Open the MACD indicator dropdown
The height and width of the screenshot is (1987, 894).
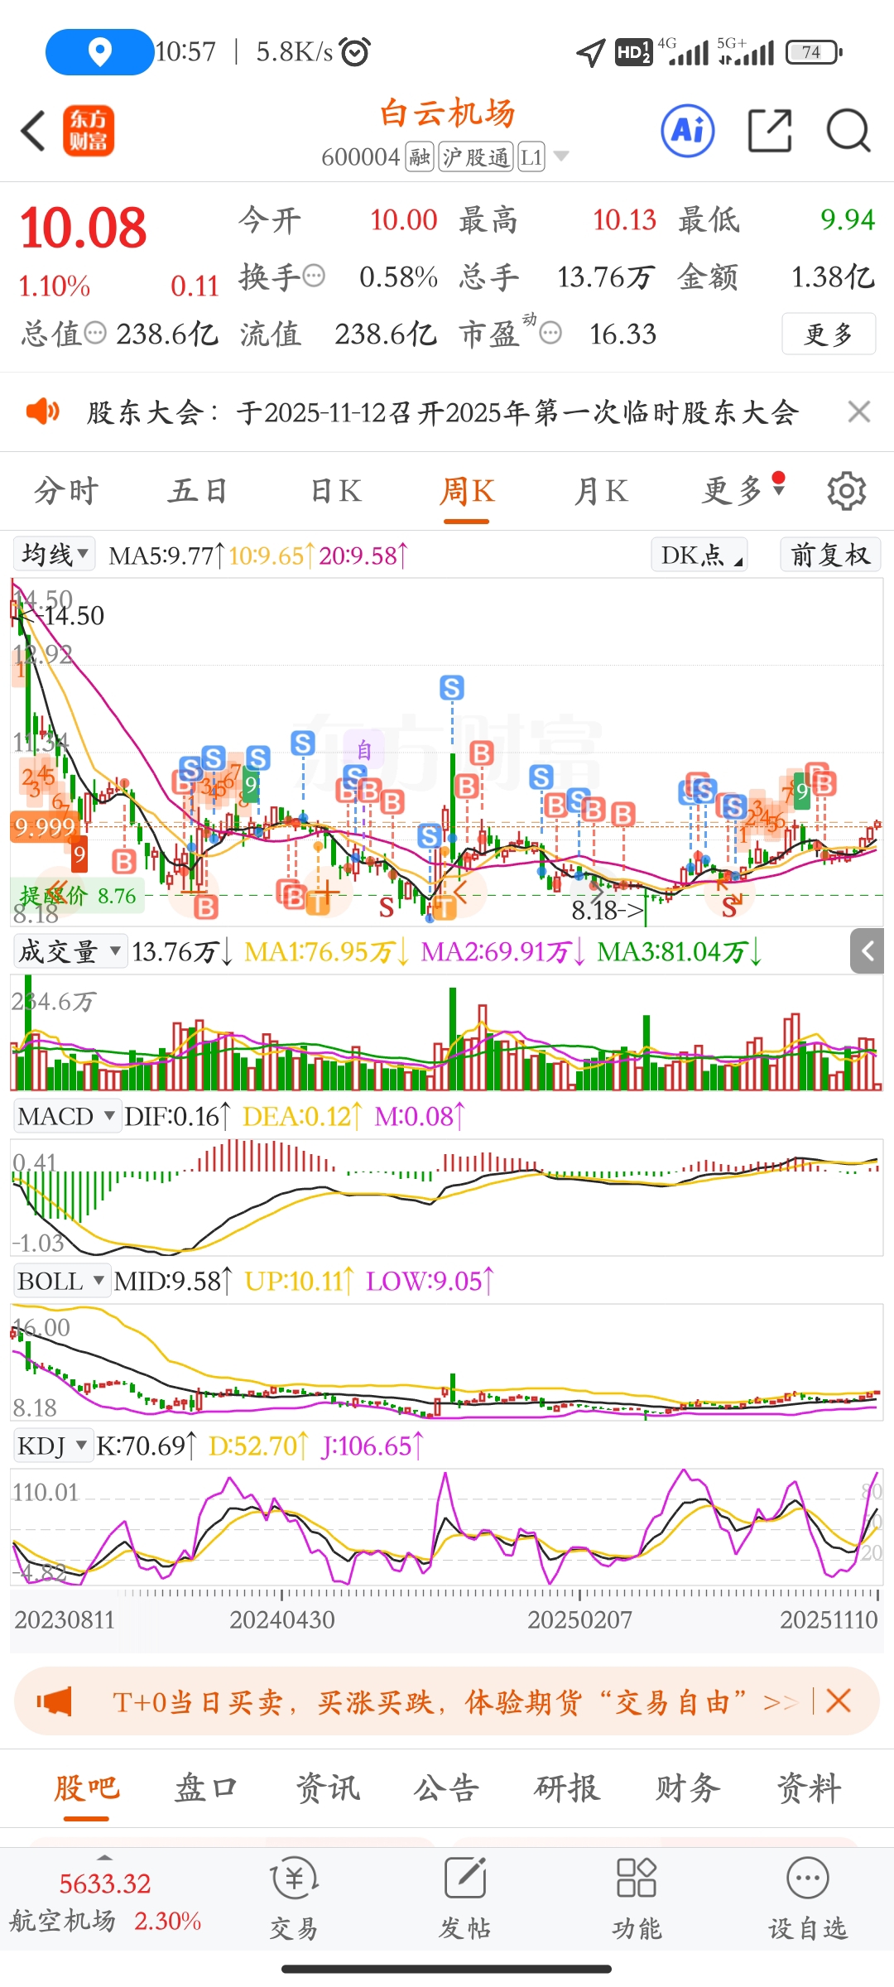coord(66,1116)
